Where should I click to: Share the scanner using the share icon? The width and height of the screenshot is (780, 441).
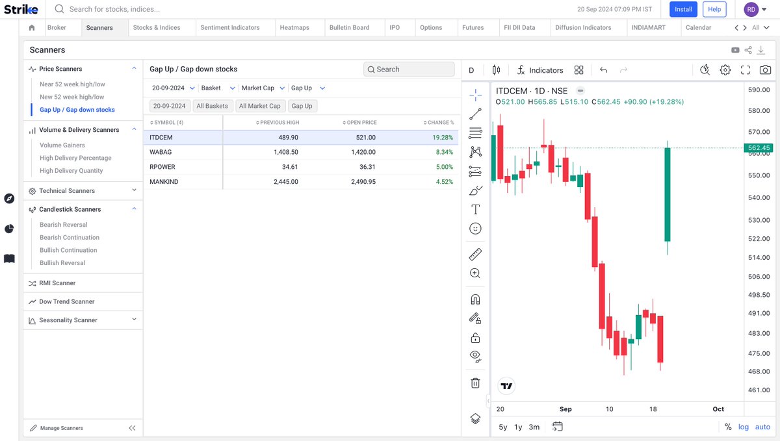tap(748, 49)
